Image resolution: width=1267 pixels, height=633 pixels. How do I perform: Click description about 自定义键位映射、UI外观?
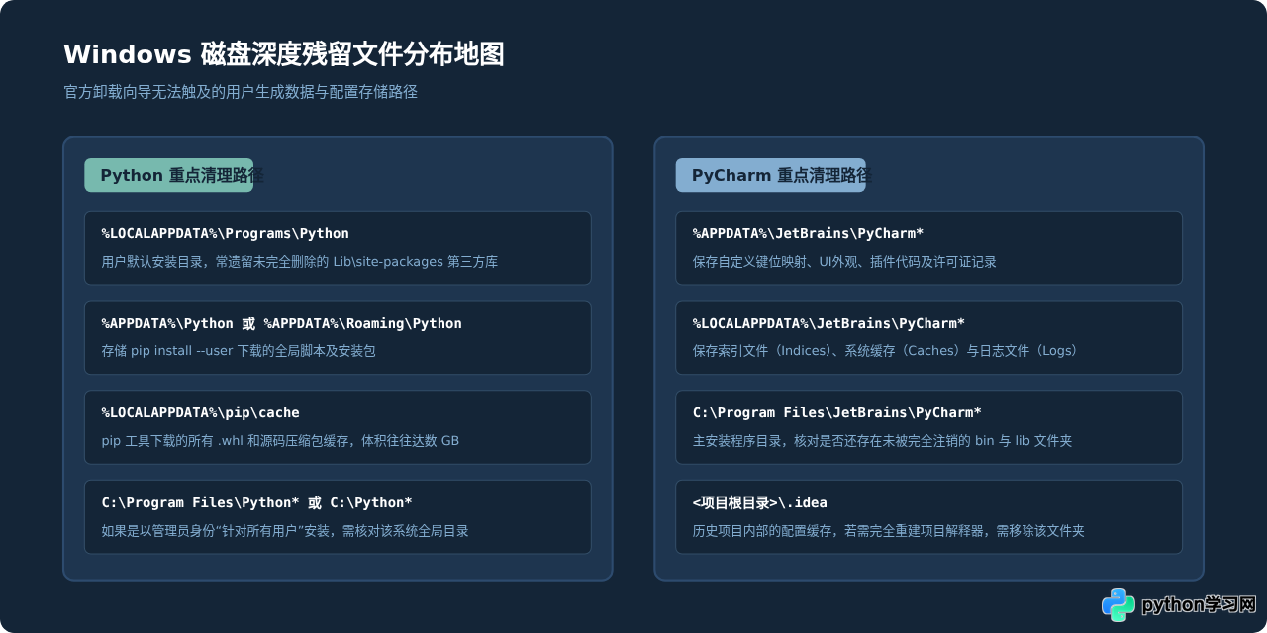click(844, 262)
